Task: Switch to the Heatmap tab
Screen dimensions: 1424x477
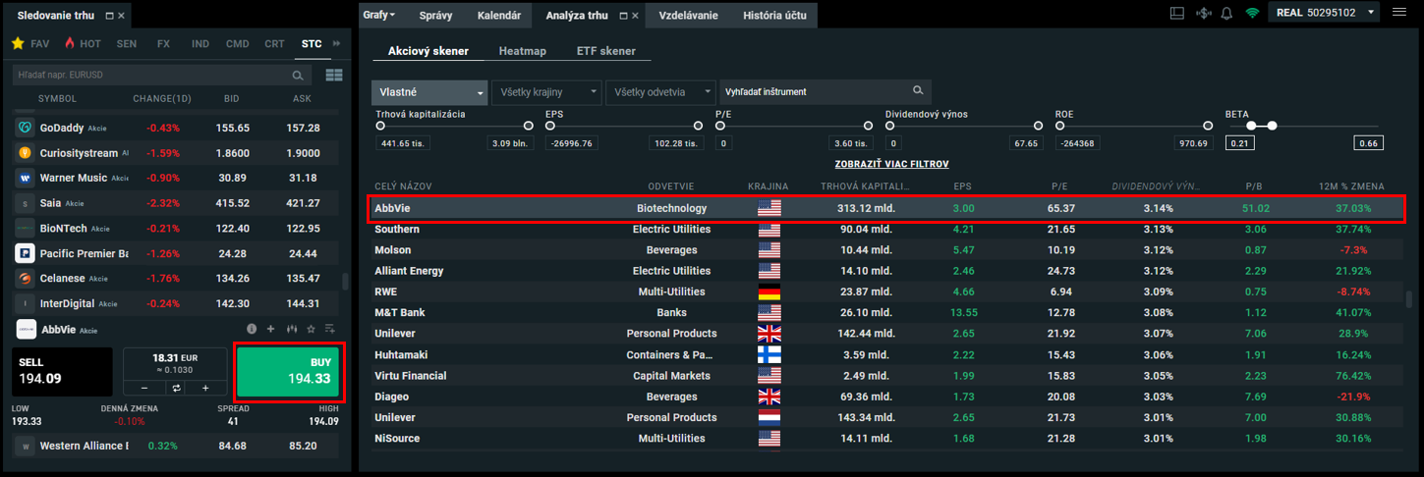Action: pyautogui.click(x=523, y=51)
